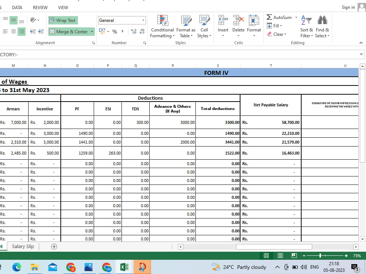Toggle align right icon

(22, 31)
